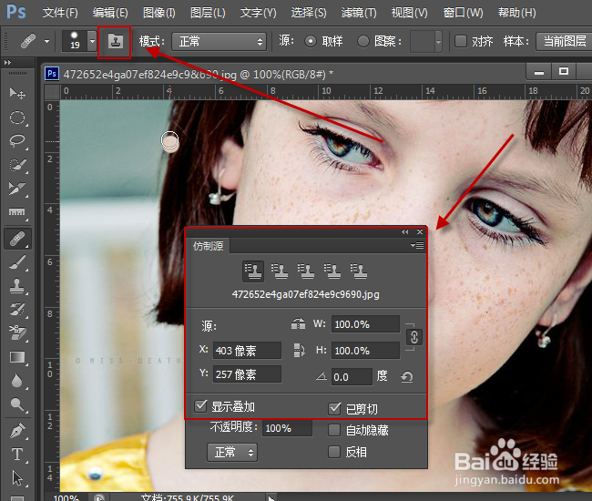Viewport: 592px width, 501px height.
Task: Open the 模式 blend mode dropdown
Action: tap(219, 41)
